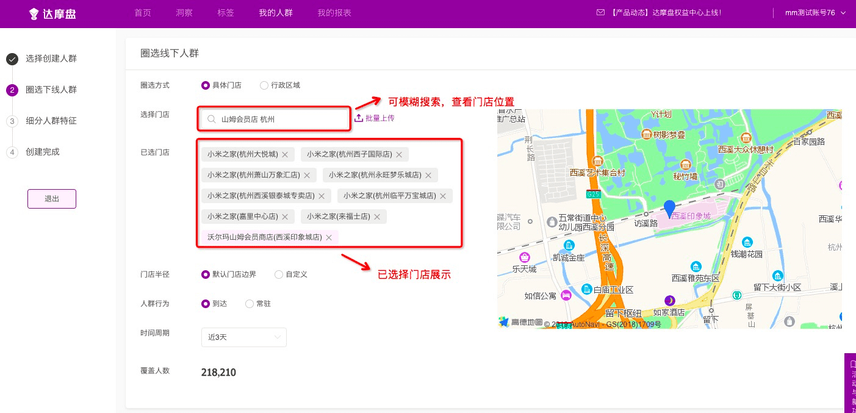Click the 白庙工业区 marker icon
Image resolution: width=856 pixels, height=413 pixels.
pyautogui.click(x=587, y=289)
